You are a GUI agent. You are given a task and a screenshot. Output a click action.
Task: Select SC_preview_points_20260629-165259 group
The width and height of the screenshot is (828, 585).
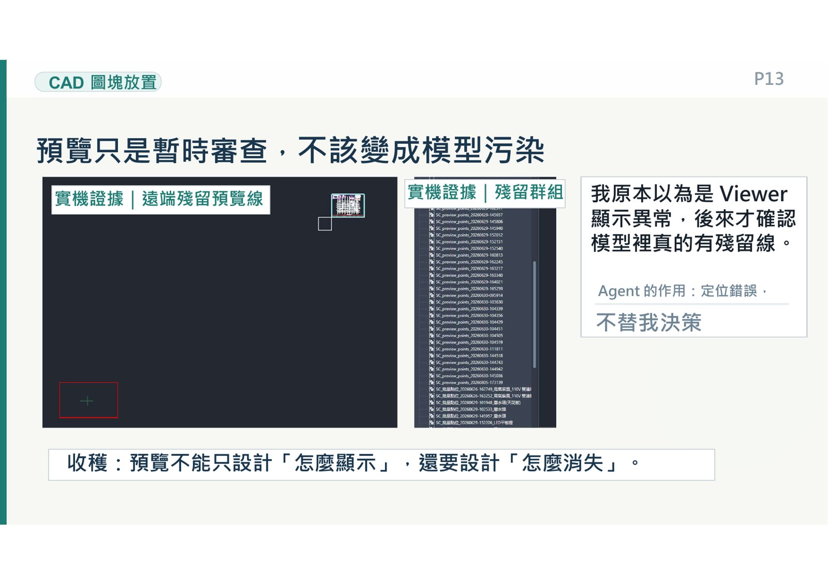click(469, 289)
